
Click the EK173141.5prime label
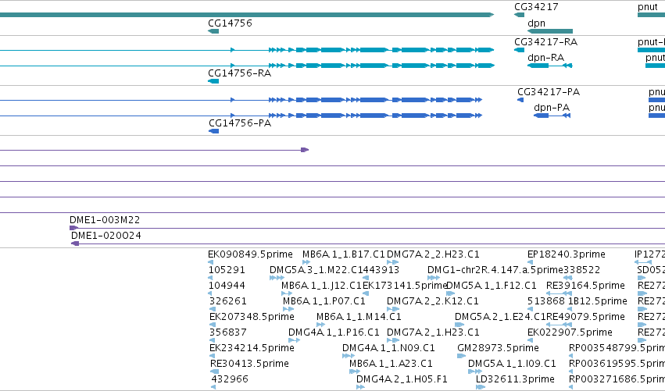[x=405, y=286]
